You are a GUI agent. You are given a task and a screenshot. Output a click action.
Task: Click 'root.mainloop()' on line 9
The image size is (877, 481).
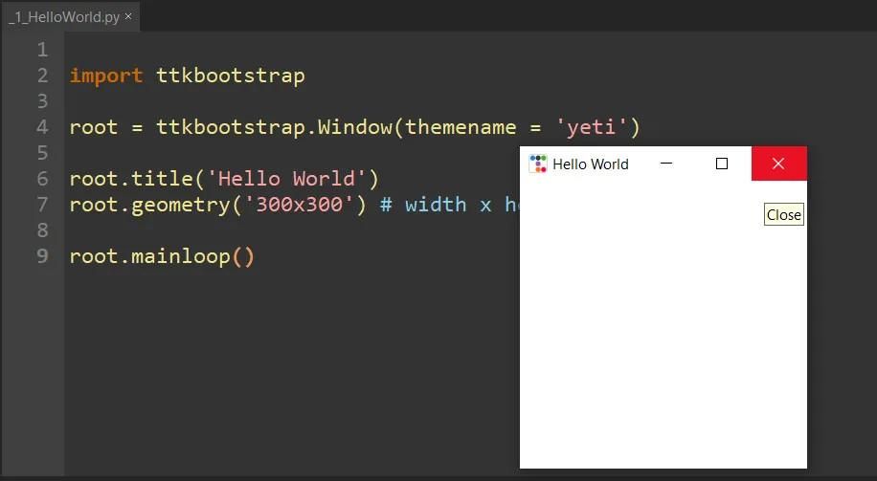pyautogui.click(x=162, y=256)
